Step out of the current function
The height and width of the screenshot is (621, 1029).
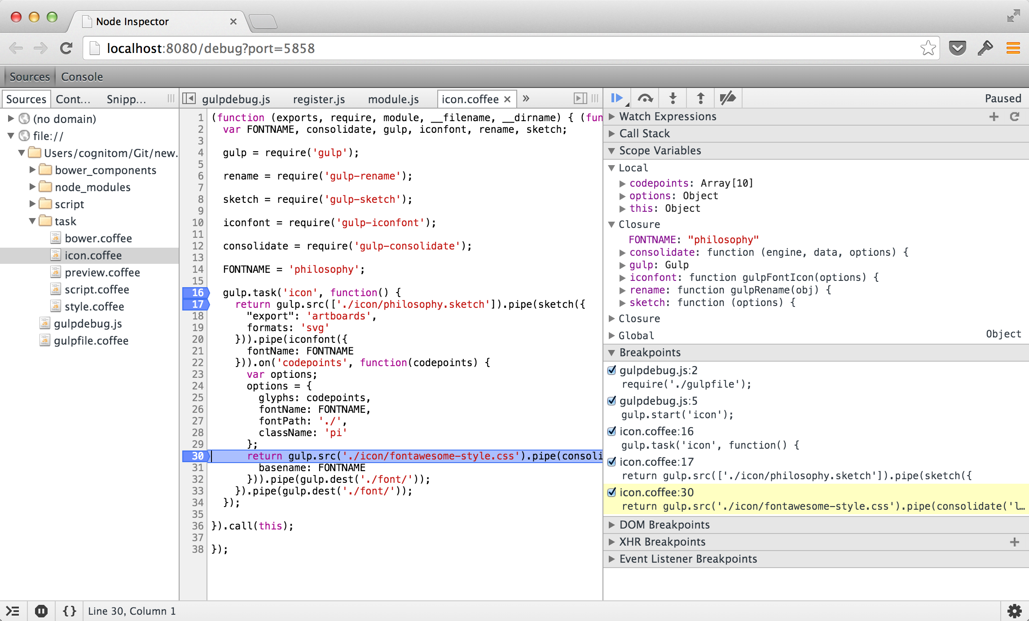(700, 98)
